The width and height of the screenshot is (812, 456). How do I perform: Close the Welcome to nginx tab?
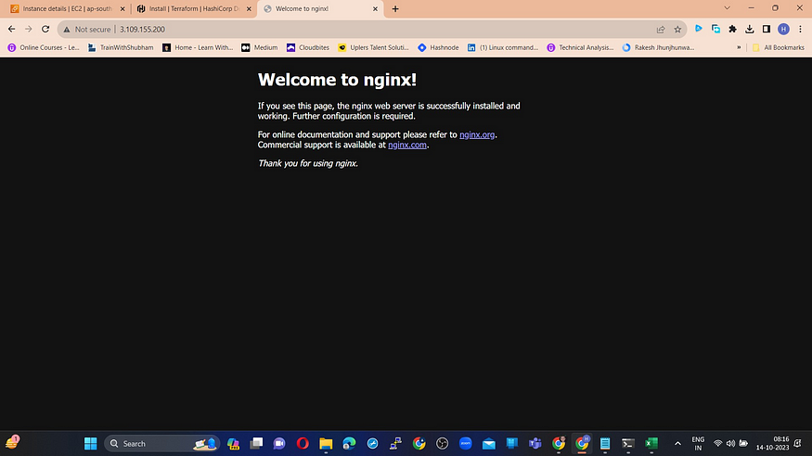click(376, 8)
